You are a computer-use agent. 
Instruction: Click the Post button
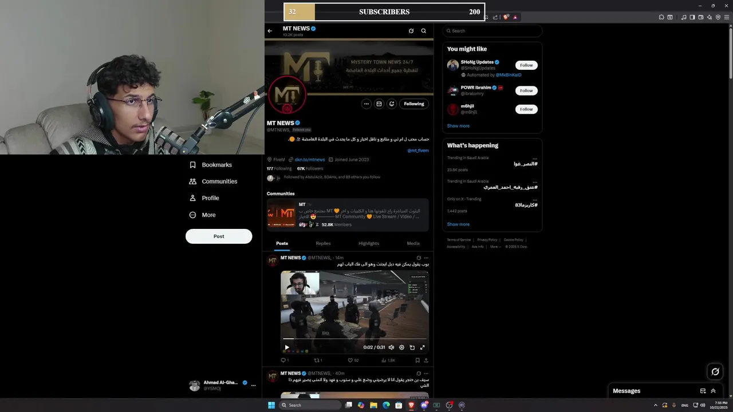219,236
